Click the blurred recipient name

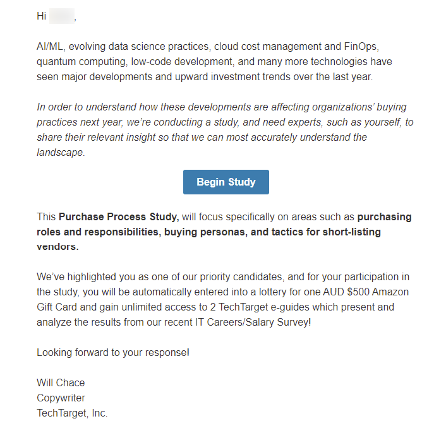61,16
